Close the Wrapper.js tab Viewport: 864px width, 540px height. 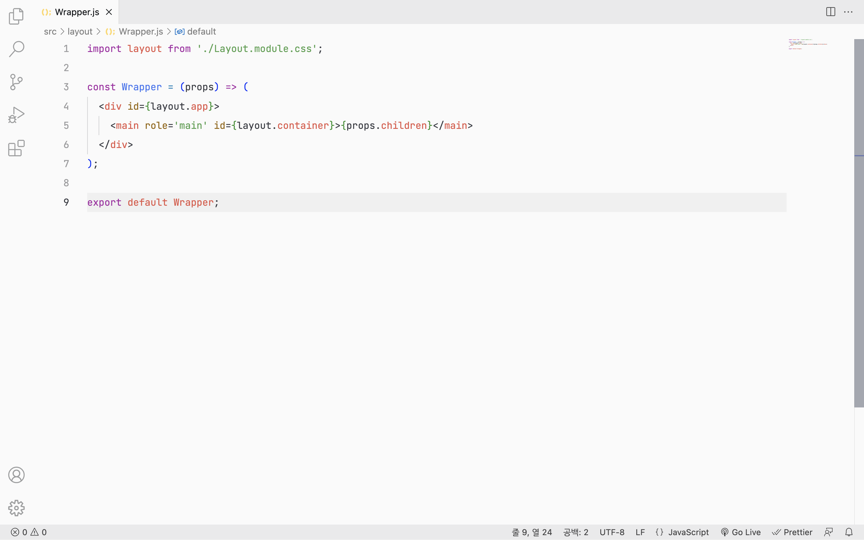(x=109, y=12)
